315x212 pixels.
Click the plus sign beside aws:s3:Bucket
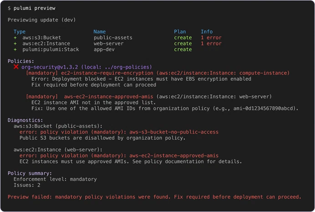(15, 37)
